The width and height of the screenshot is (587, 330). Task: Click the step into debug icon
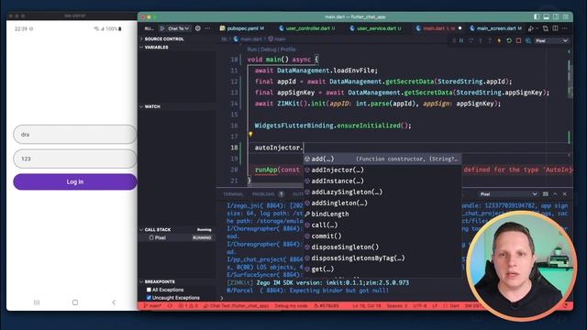click(x=481, y=40)
